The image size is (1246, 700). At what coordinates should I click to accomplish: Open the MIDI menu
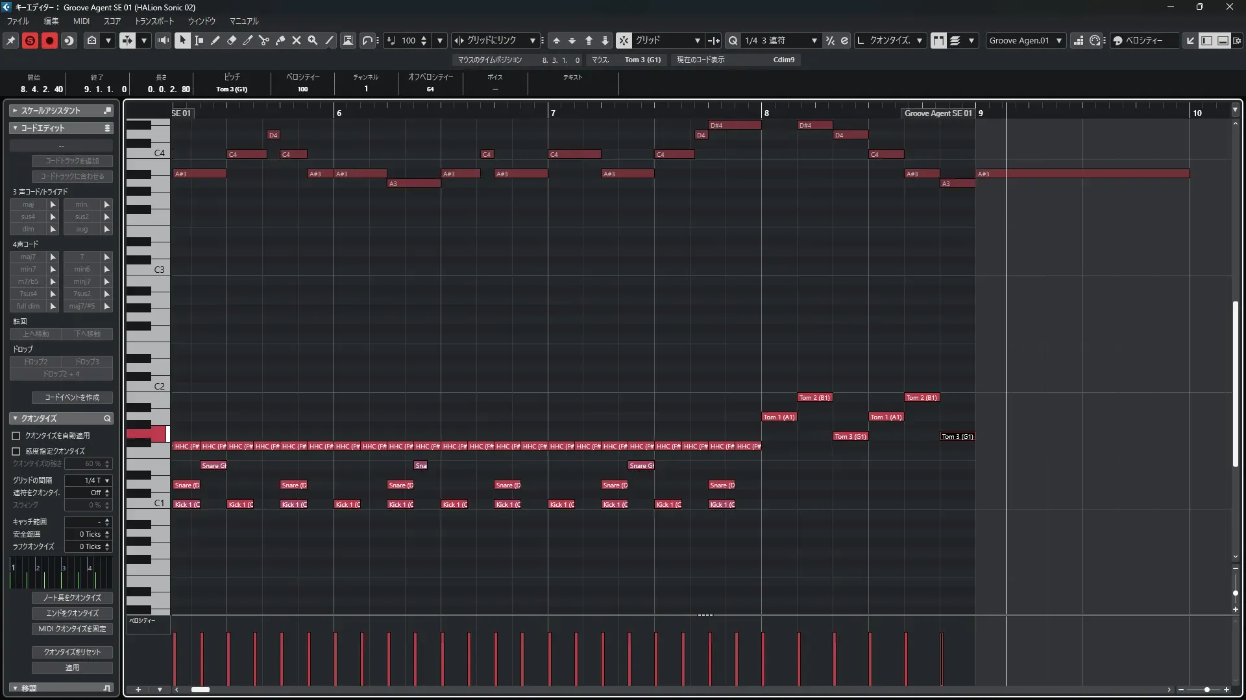point(81,21)
